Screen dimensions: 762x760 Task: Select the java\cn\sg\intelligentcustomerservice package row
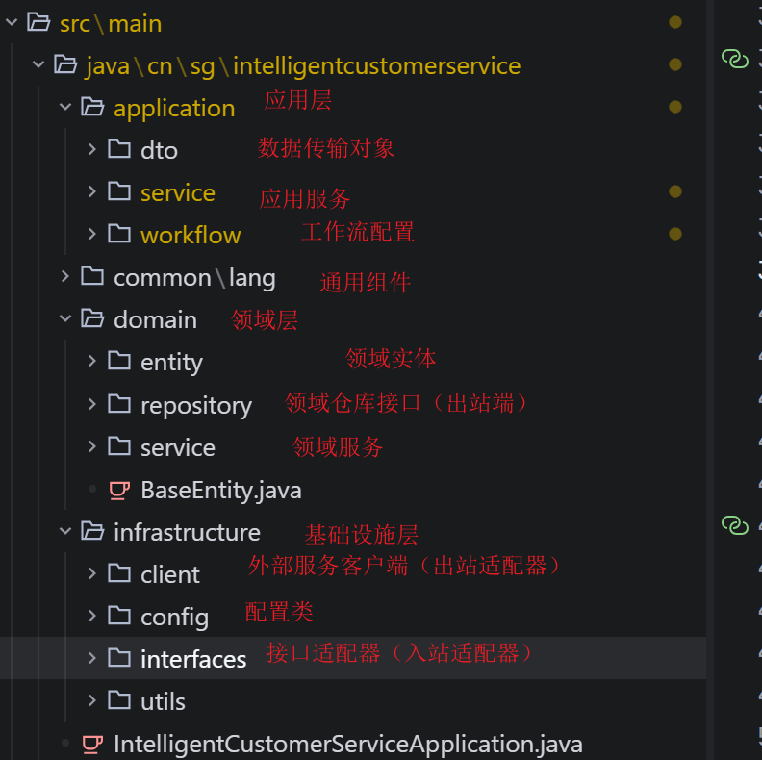coord(353,64)
